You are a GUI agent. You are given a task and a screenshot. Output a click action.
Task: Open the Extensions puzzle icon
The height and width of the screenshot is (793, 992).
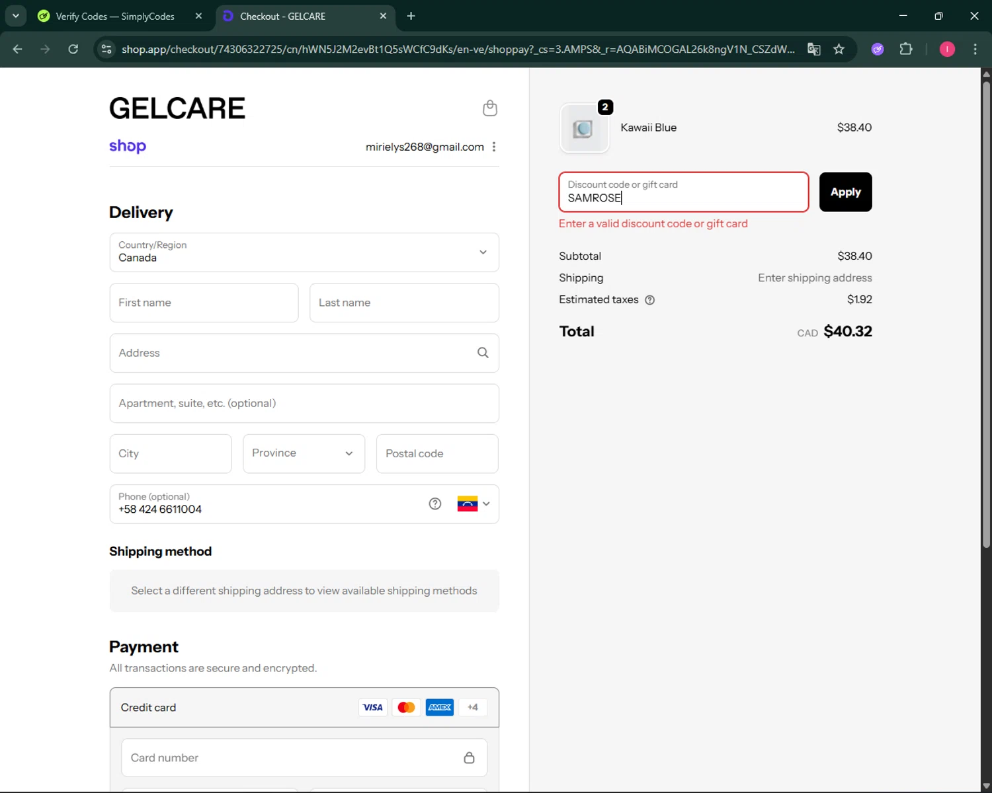[x=906, y=49]
